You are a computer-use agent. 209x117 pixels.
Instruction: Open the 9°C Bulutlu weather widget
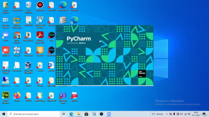155,114
